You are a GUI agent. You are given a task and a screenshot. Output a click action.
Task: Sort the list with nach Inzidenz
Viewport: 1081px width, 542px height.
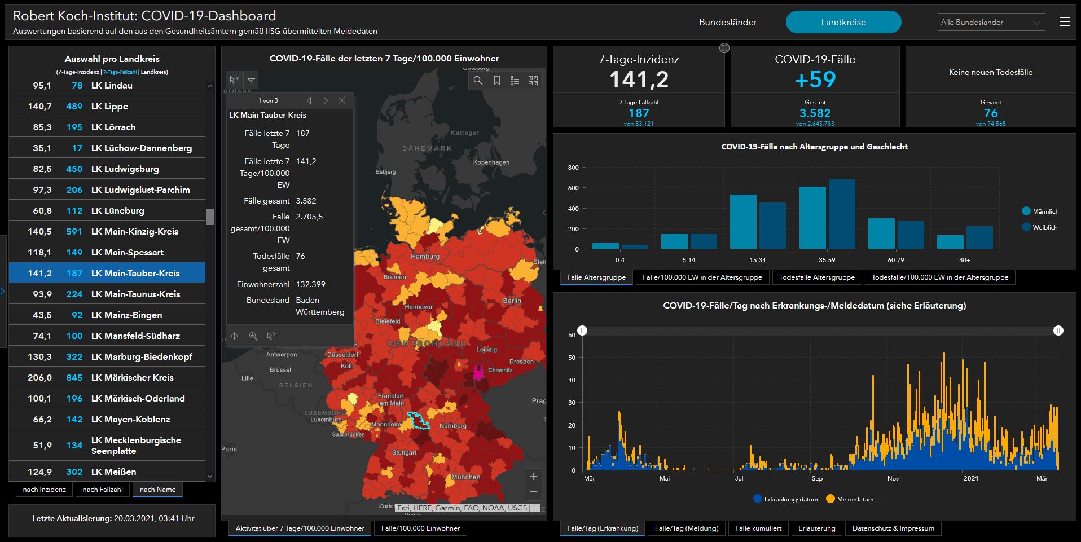pyautogui.click(x=45, y=490)
